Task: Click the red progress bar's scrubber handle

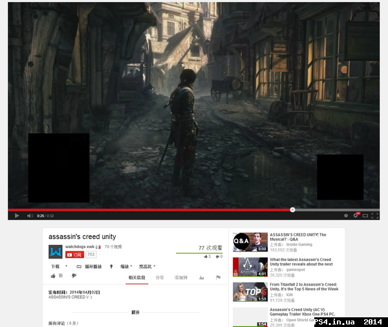Action: click(x=292, y=210)
